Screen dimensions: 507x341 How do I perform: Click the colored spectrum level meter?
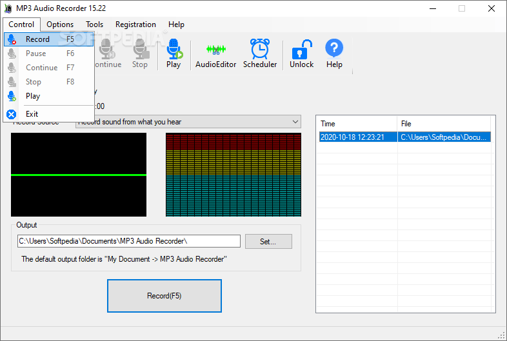tap(234, 175)
